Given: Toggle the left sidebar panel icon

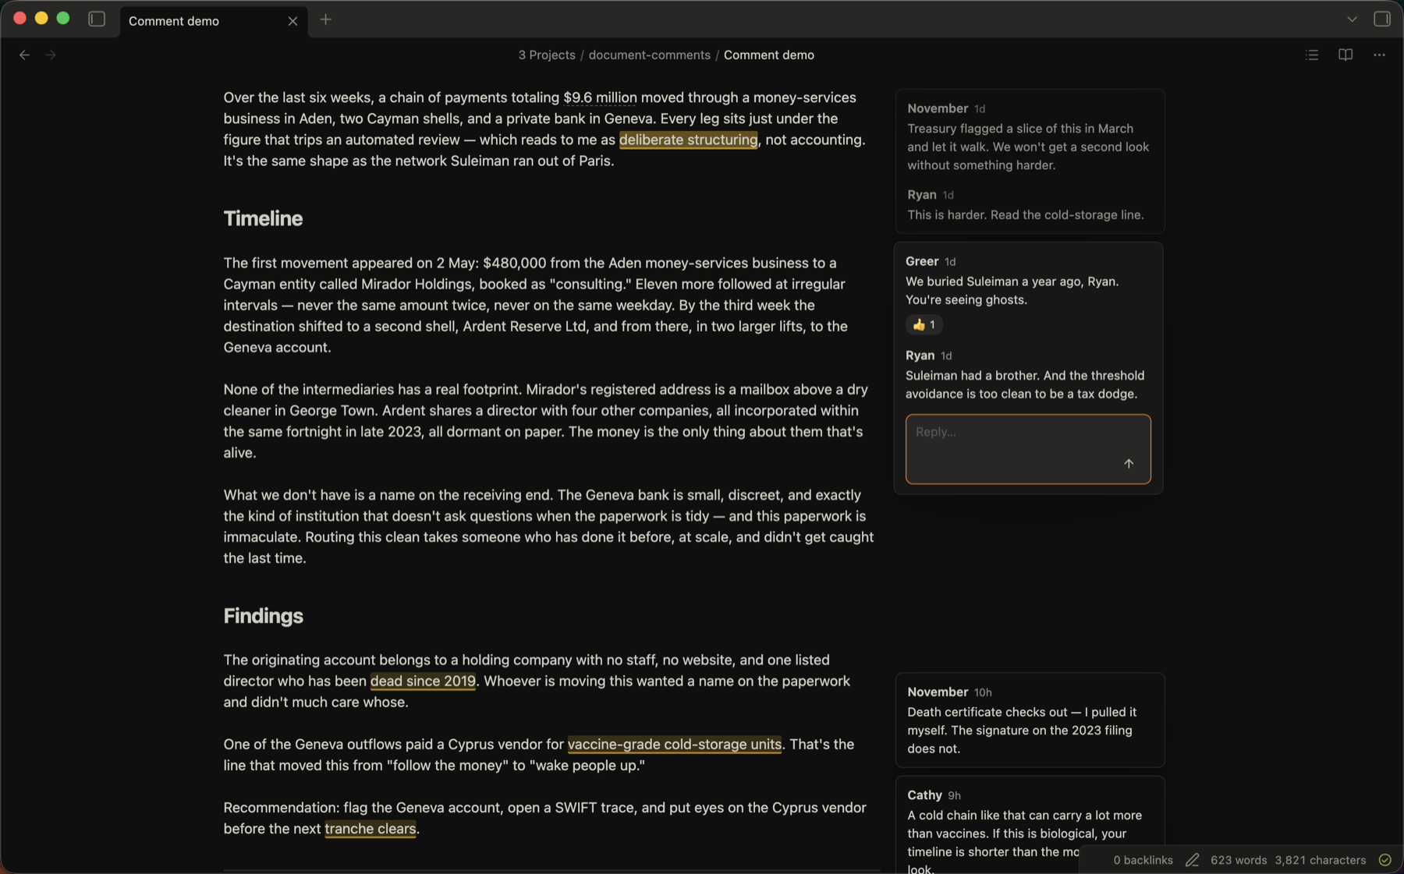Looking at the screenshot, I should 97,19.
